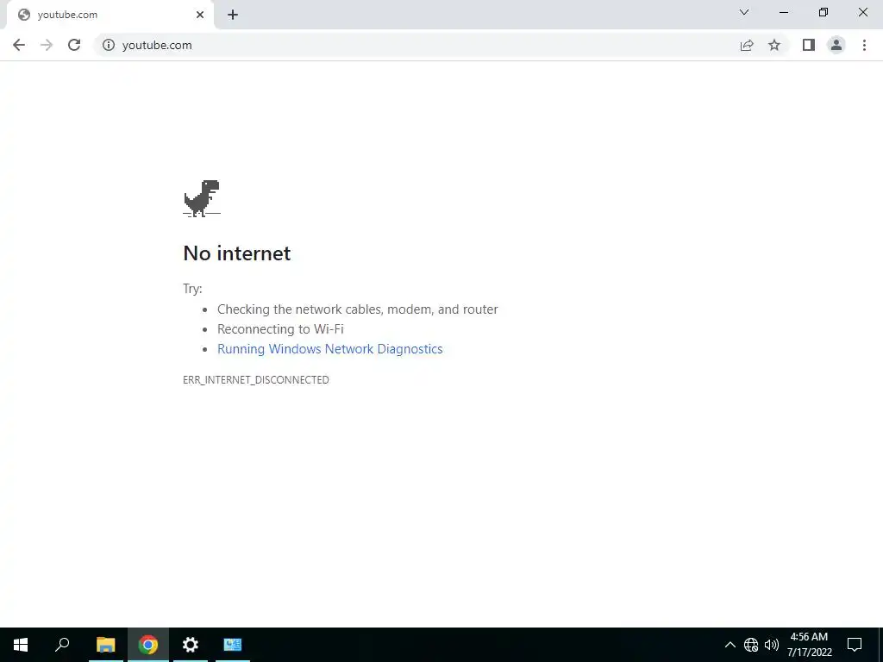Click ERR_INTERNET_DISCONNECTED error code text

255,380
